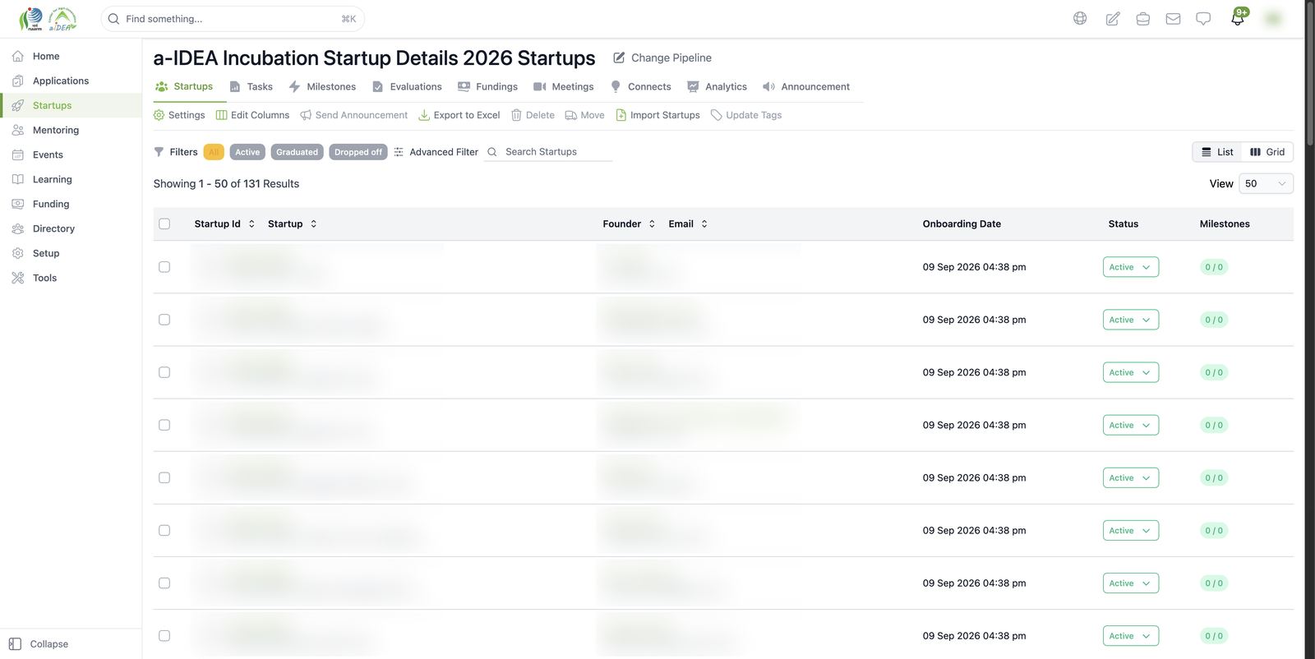Switch to Grid view
This screenshot has height=659, width=1315.
click(1267, 152)
